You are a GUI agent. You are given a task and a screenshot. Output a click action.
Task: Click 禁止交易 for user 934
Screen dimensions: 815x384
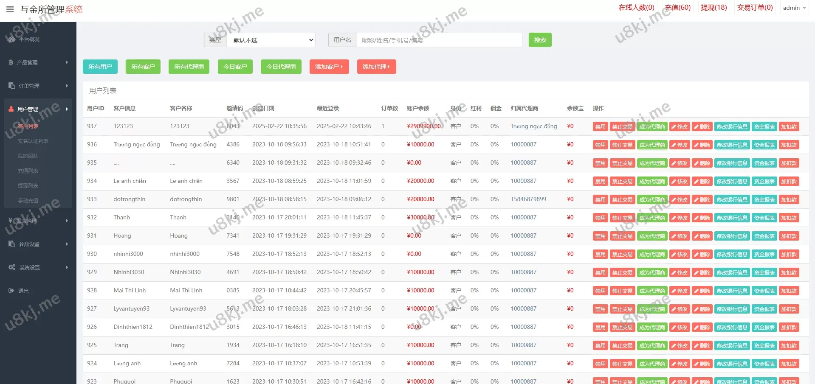[622, 181]
